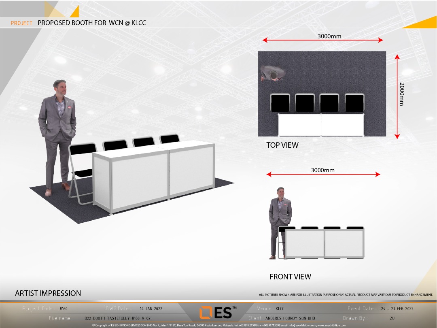This screenshot has height=328, width=437.
Task: Click the FRONT VIEW label
Action: (290, 277)
